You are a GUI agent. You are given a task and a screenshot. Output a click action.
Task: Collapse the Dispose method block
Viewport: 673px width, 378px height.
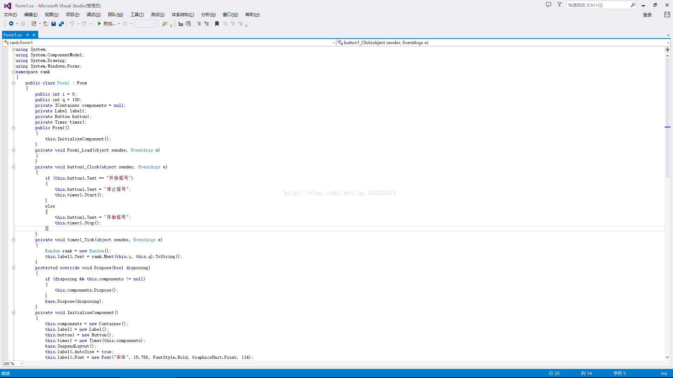13,268
